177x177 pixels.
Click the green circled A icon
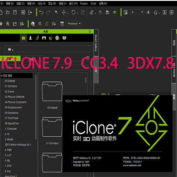pos(47,24)
